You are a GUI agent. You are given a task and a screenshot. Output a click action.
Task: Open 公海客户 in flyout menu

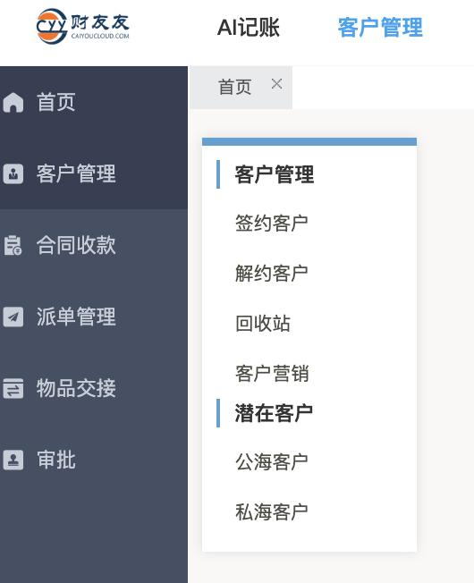click(x=272, y=462)
